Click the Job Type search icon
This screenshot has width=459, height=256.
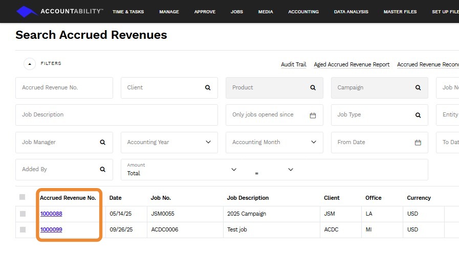[418, 115]
